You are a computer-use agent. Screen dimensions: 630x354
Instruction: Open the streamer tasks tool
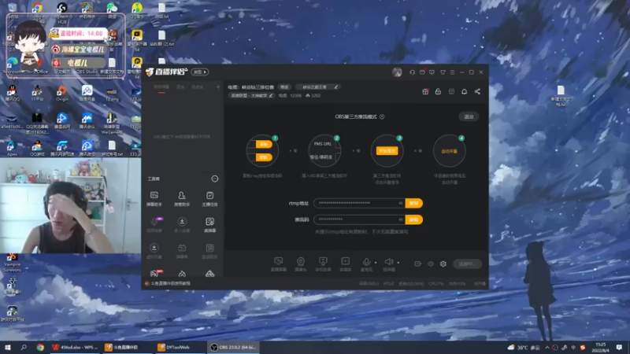tap(209, 199)
